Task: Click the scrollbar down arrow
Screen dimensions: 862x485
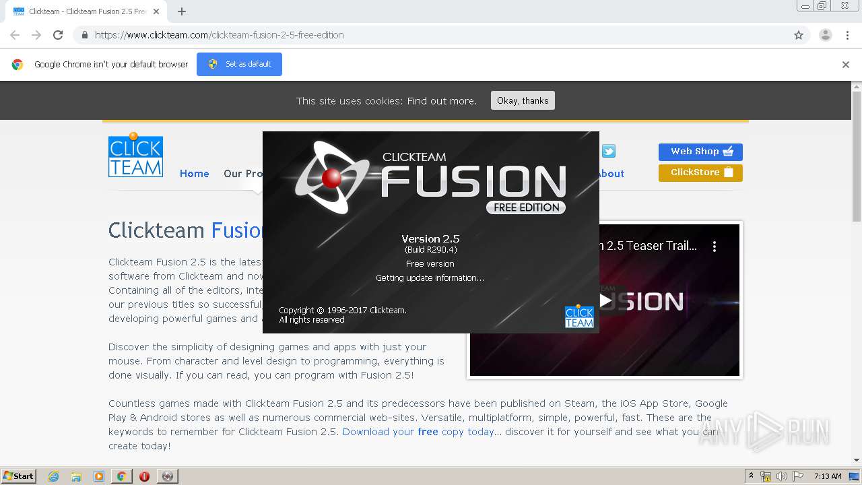Action: click(857, 460)
